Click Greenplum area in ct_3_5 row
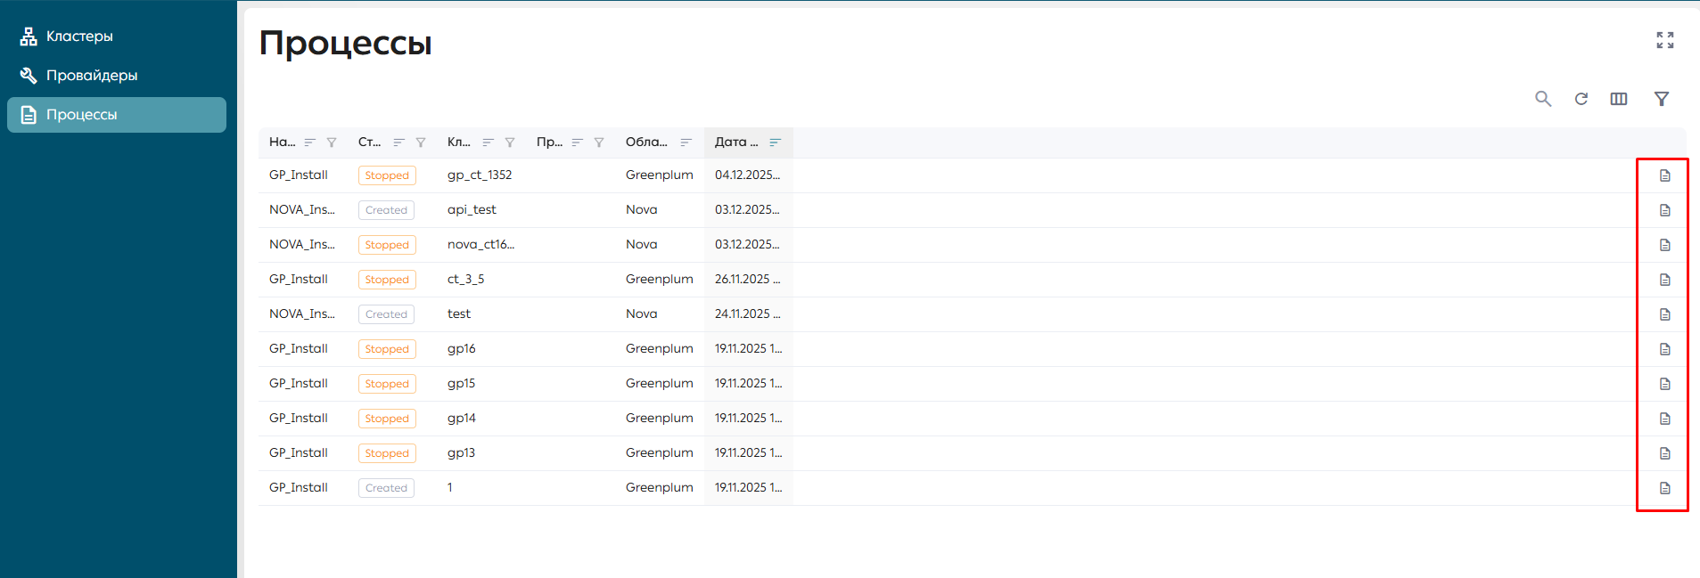 pyautogui.click(x=659, y=280)
